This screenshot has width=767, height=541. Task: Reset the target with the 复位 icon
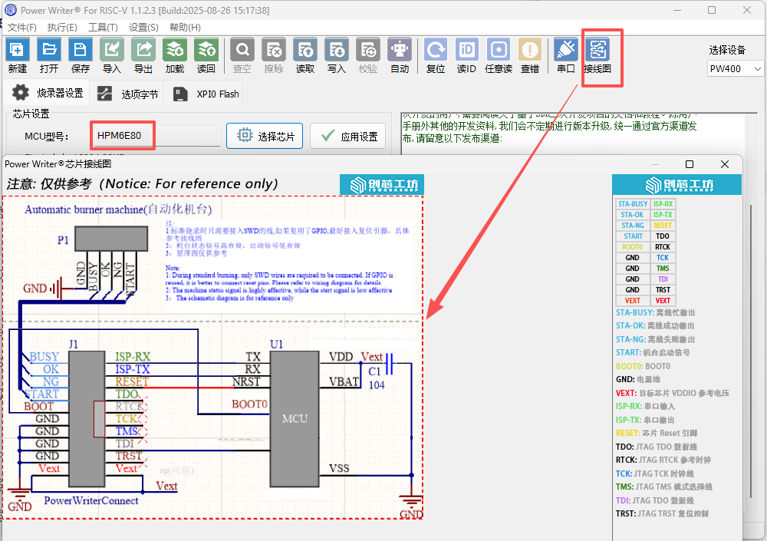[436, 55]
